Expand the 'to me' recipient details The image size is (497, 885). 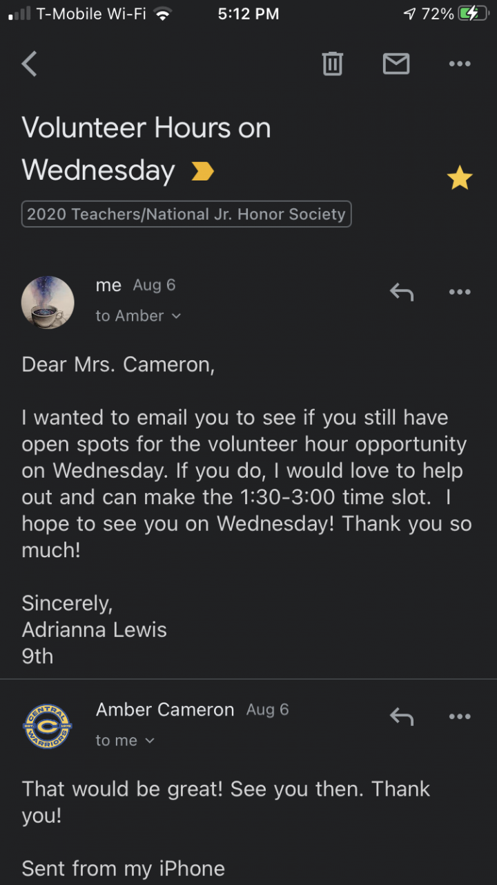[125, 740]
